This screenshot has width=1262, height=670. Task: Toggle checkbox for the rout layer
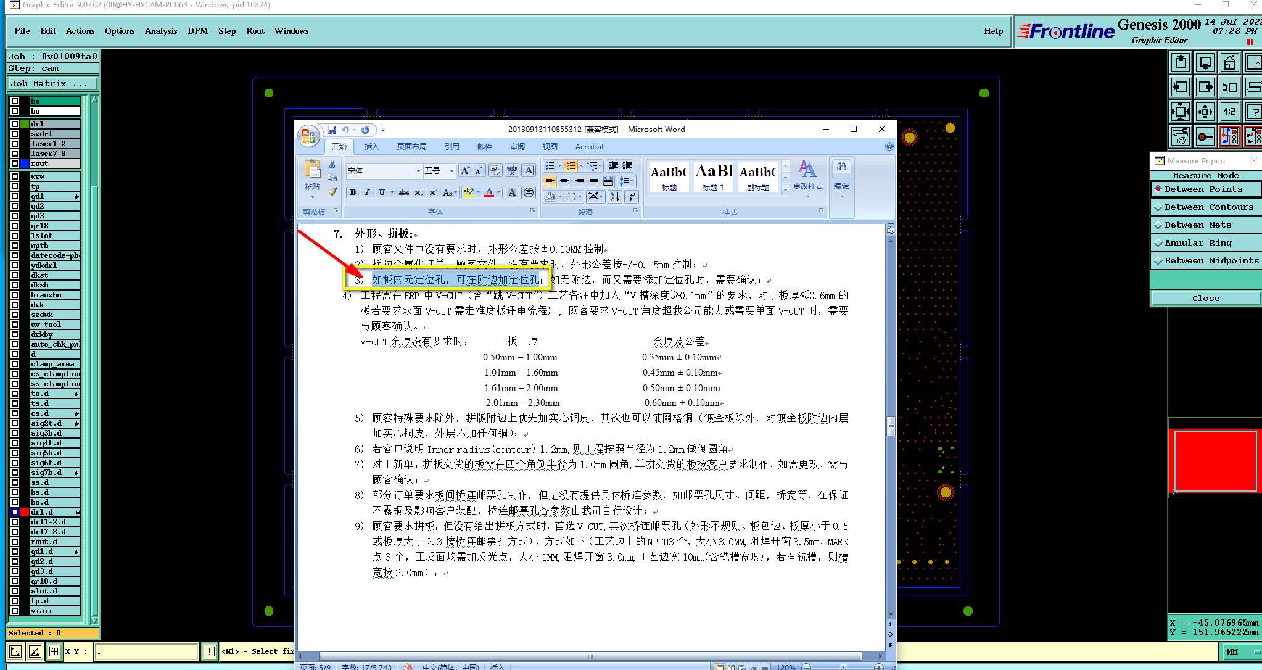tap(15, 163)
